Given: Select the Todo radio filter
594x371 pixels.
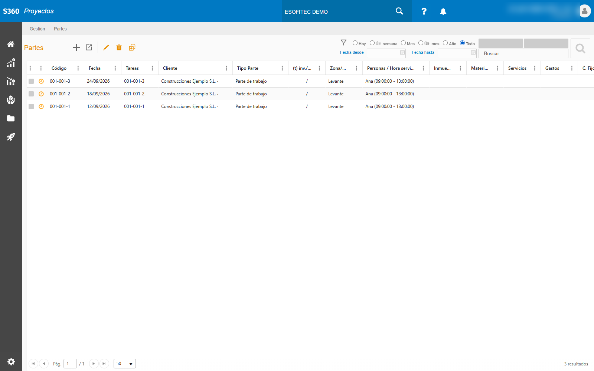Looking at the screenshot, I should pyautogui.click(x=462, y=43).
